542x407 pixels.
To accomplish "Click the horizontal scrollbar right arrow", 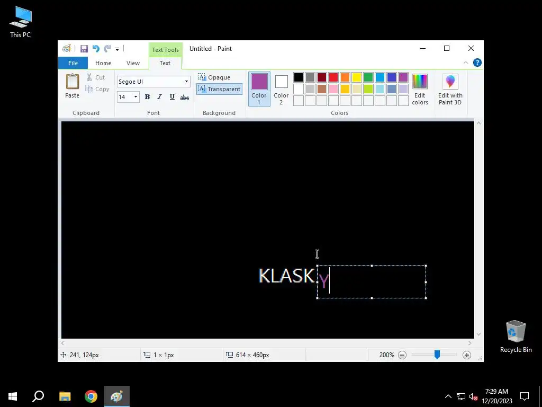I will tap(470, 343).
